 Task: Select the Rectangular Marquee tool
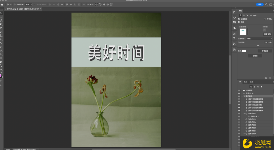[x=1, y=17]
